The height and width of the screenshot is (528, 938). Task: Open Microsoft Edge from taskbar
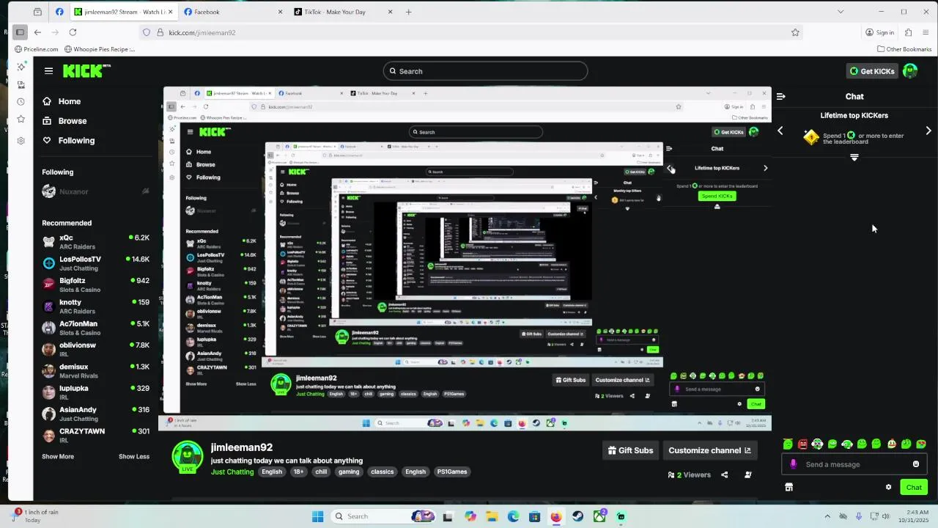[513, 516]
